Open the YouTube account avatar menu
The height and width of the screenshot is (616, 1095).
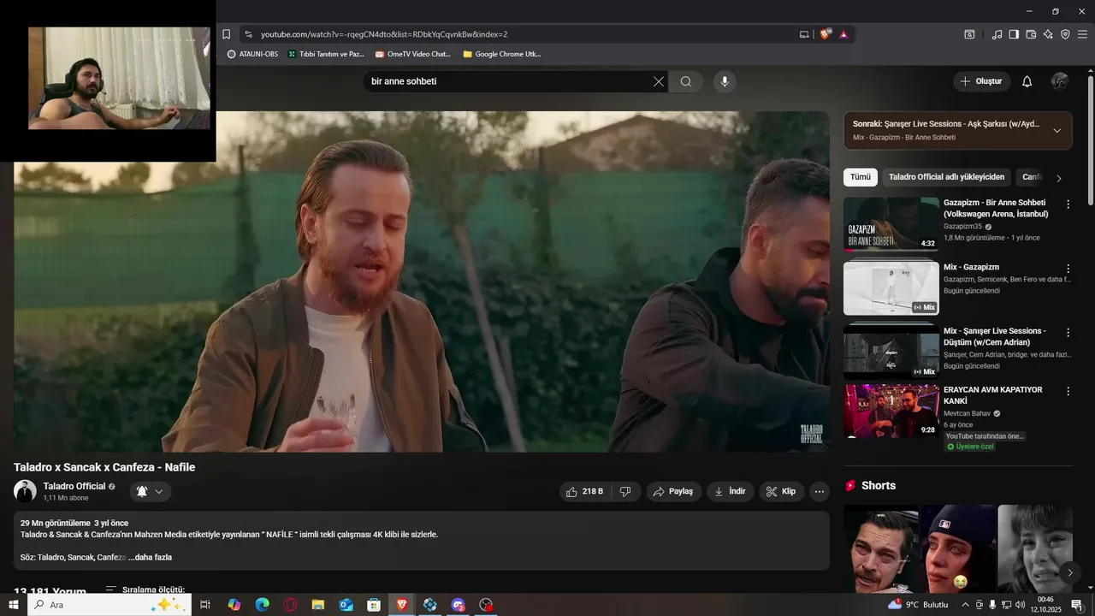tap(1060, 81)
